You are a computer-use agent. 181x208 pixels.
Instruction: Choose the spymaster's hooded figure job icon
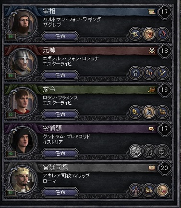point(149,151)
